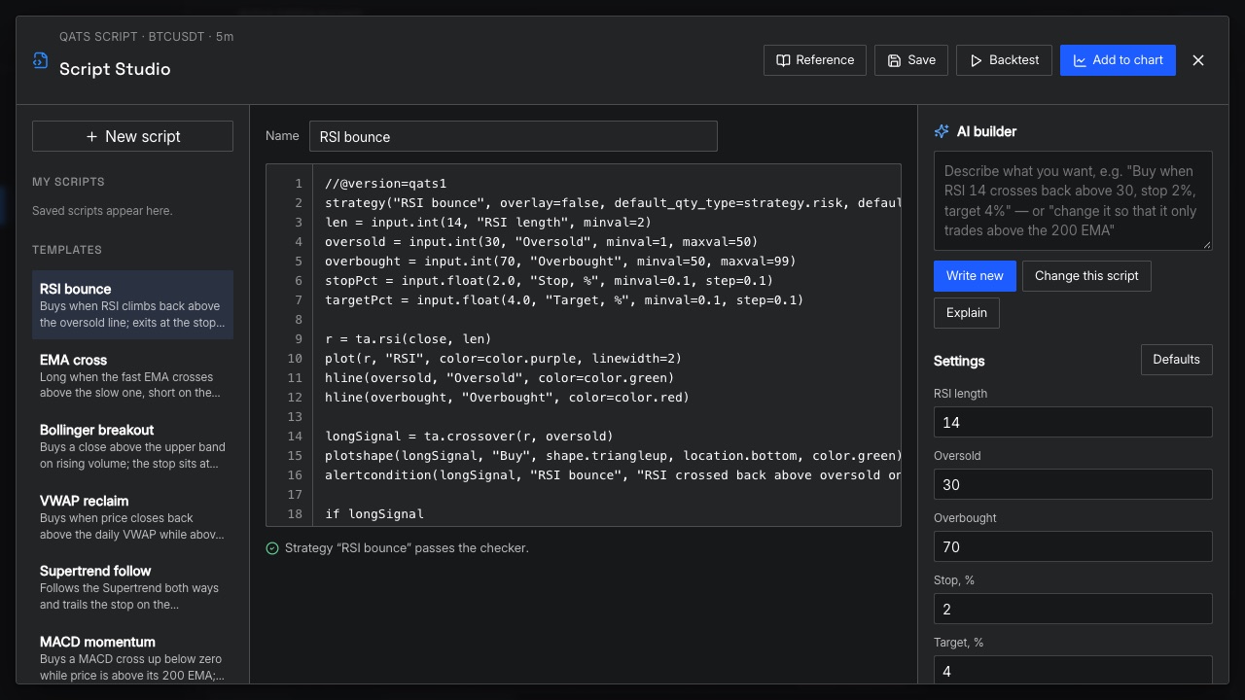Run a Backtest on the script
The image size is (1245, 700).
click(x=1005, y=60)
